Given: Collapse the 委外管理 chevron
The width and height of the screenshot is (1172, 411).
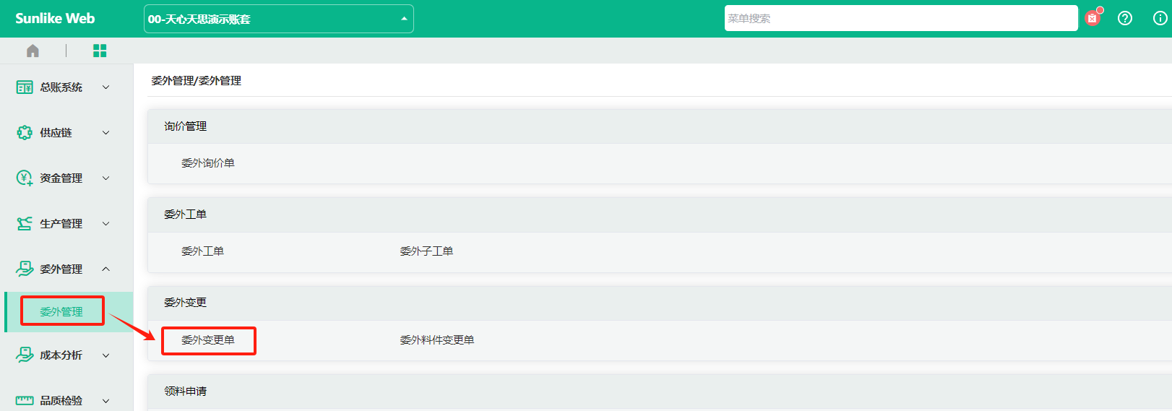Looking at the screenshot, I should [106, 269].
